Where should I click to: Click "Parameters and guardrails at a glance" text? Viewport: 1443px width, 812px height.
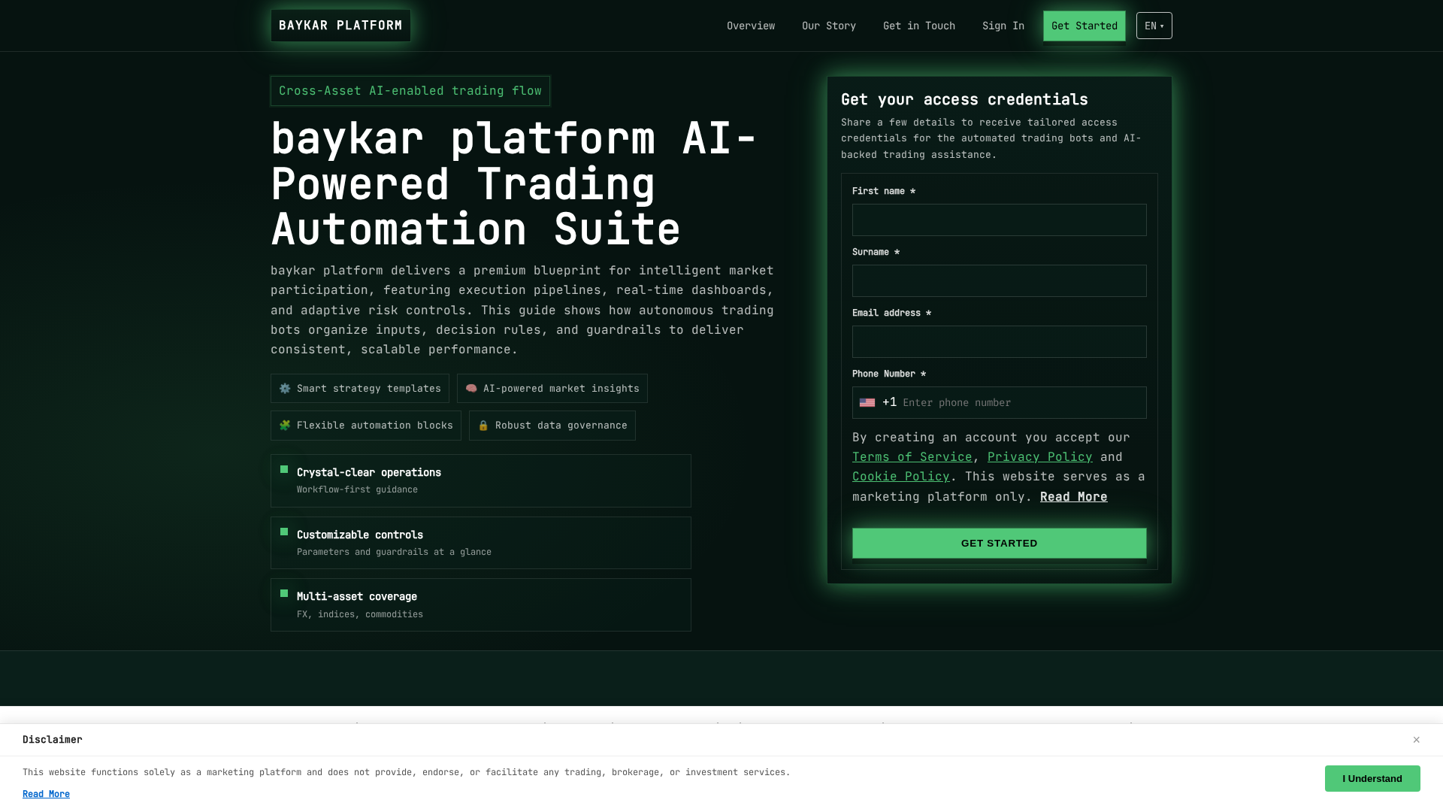(394, 552)
